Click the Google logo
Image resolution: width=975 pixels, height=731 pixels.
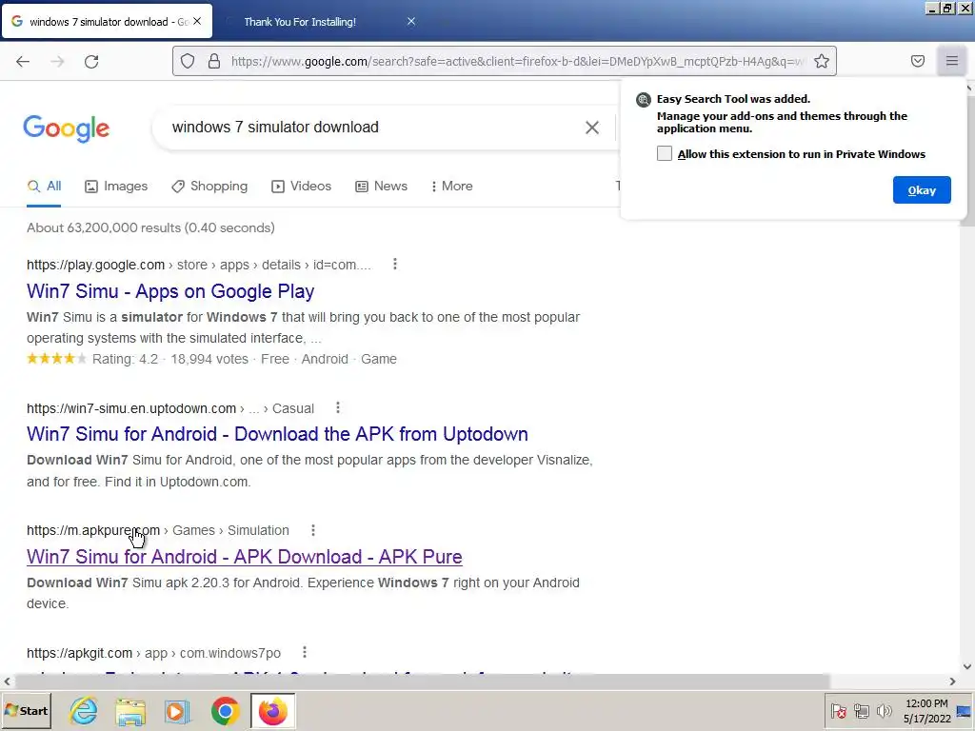[x=67, y=128]
